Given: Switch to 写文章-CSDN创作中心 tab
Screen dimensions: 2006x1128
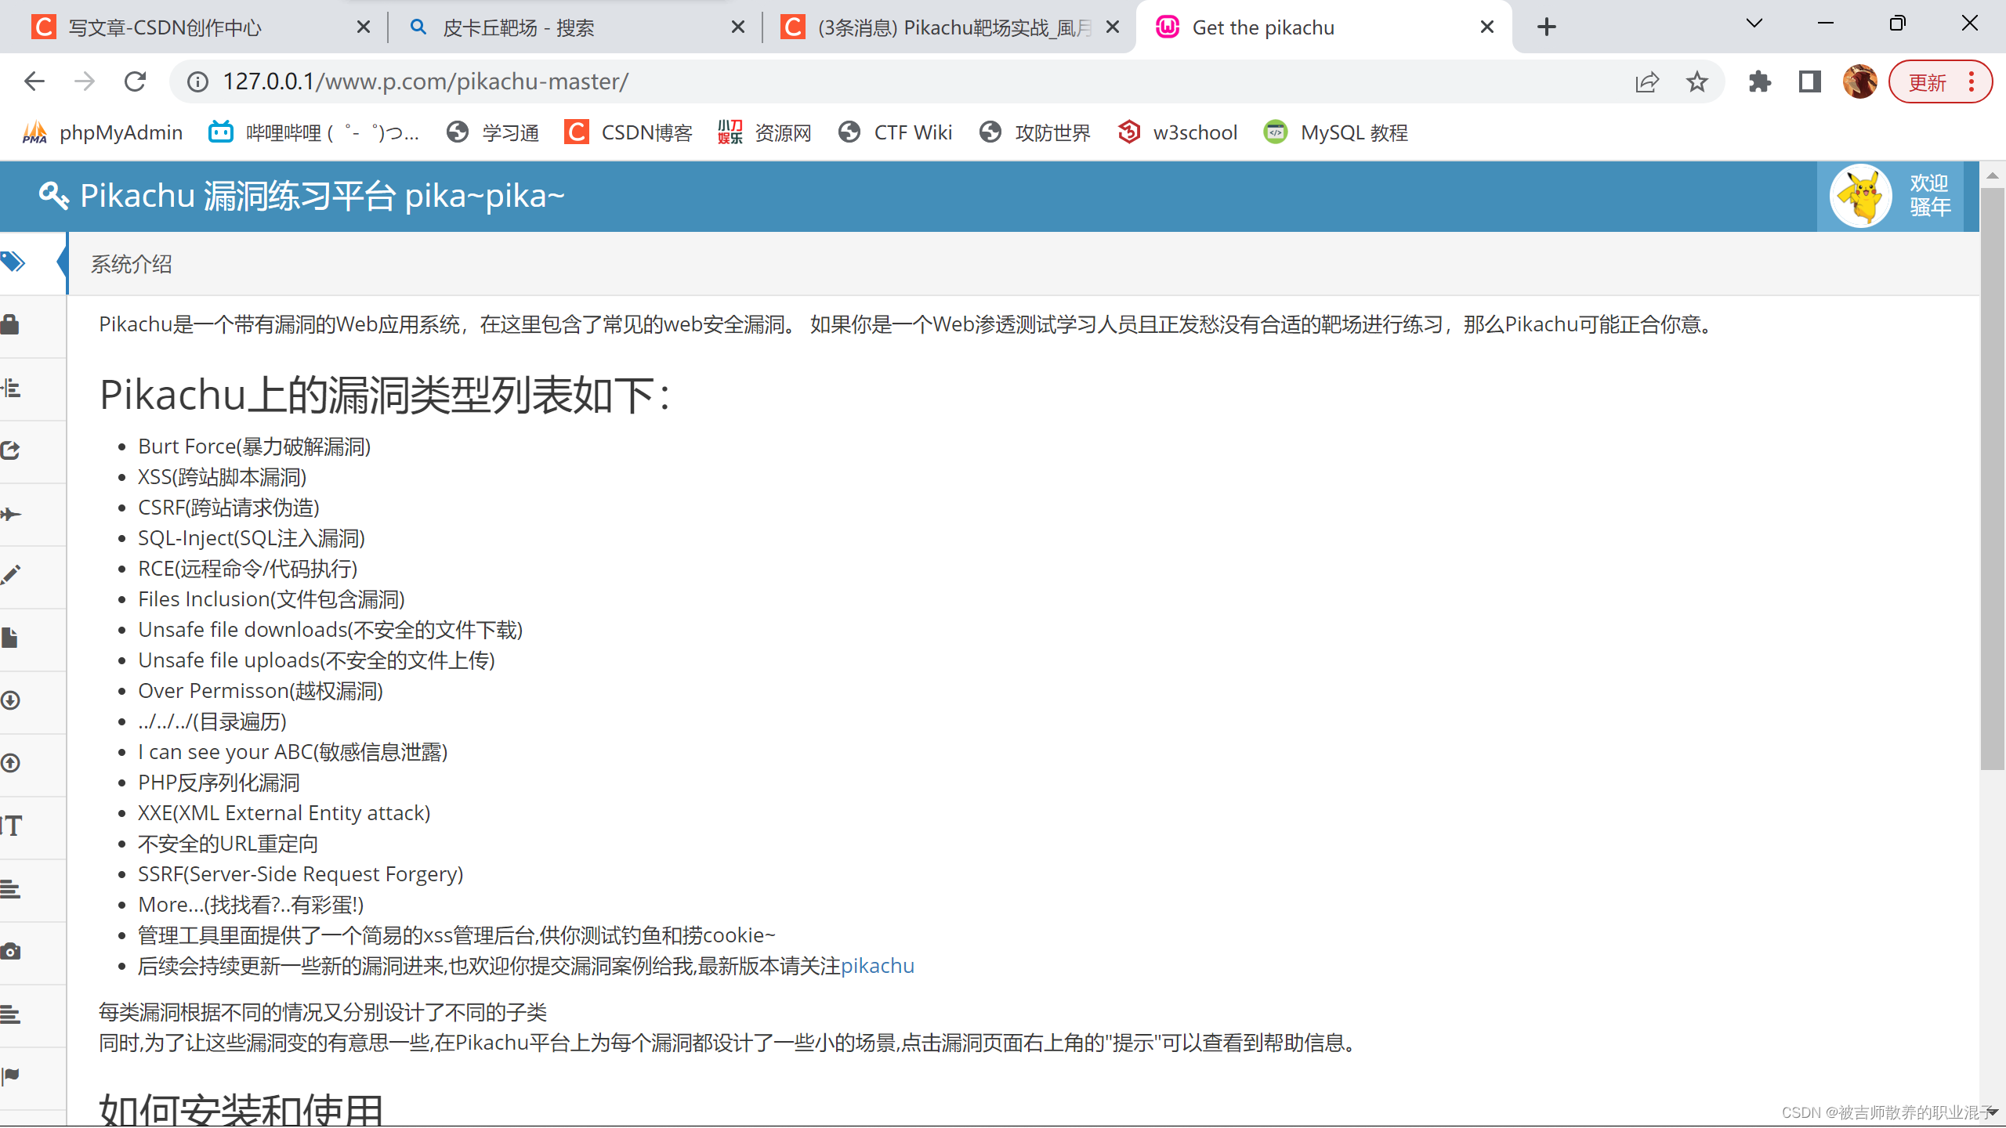Looking at the screenshot, I should pyautogui.click(x=165, y=28).
